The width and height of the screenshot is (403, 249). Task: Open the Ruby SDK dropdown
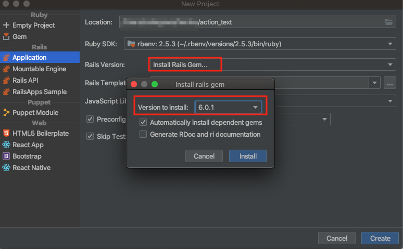coord(260,44)
